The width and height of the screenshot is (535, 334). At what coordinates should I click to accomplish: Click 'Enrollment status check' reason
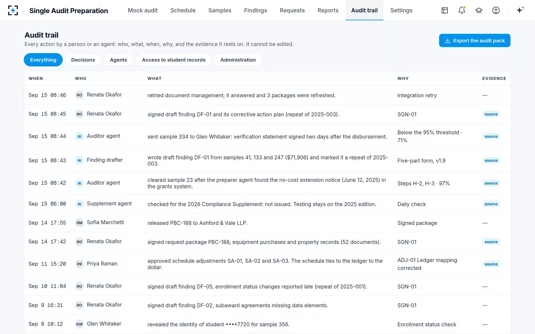point(427,324)
